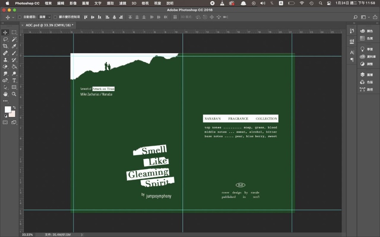The width and height of the screenshot is (380, 237).
Task: Select the Move tool in the toolbox
Action: point(5,33)
